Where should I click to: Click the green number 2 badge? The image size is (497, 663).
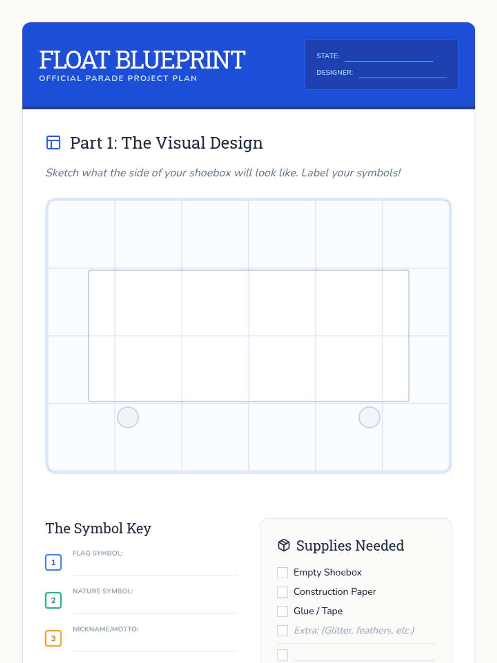click(53, 600)
